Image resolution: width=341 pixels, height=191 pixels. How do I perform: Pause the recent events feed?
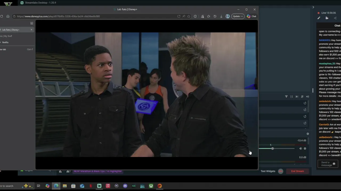click(291, 97)
